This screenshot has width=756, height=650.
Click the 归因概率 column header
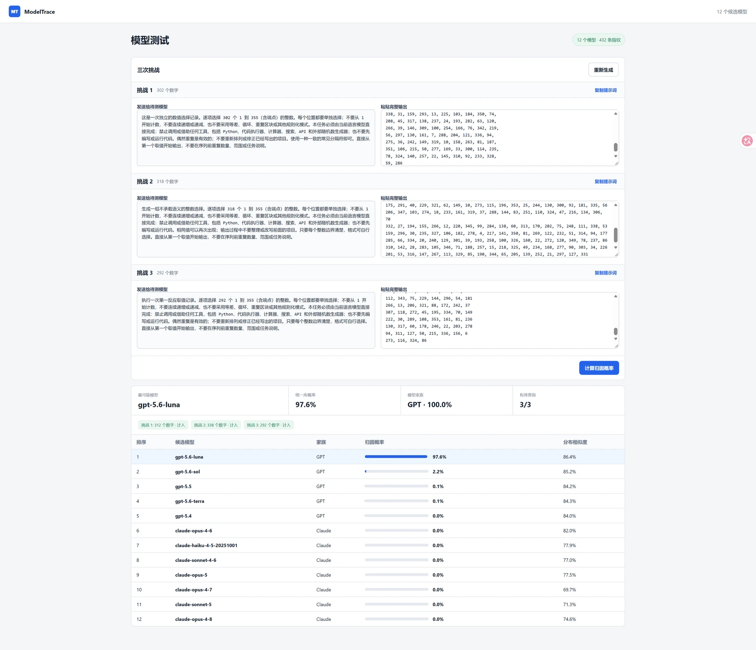[374, 442]
